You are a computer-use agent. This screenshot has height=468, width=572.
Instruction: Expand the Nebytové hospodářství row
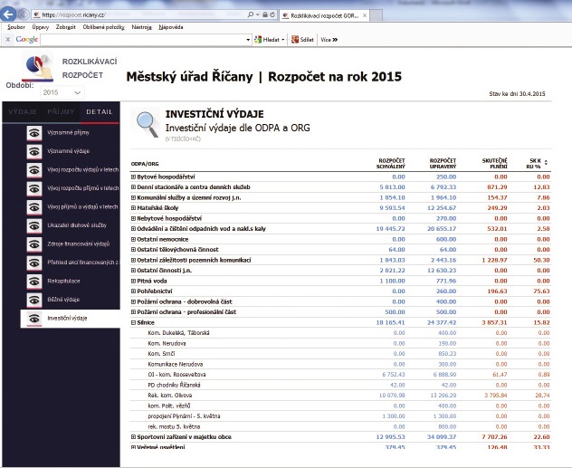(x=133, y=218)
